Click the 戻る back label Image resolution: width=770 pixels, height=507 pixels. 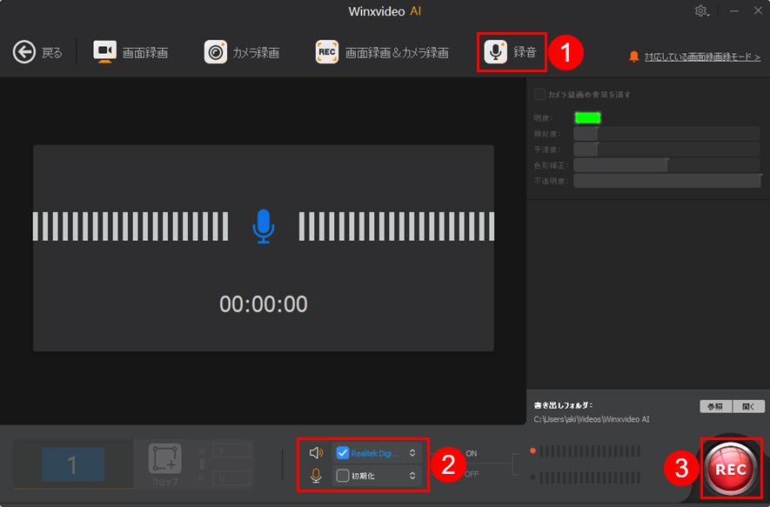coord(51,52)
